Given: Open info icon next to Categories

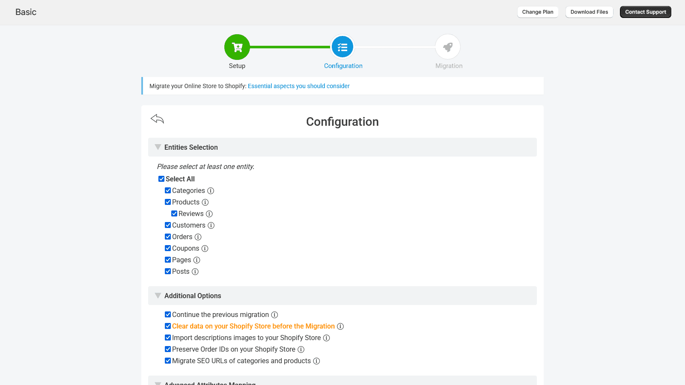Looking at the screenshot, I should pos(211,191).
